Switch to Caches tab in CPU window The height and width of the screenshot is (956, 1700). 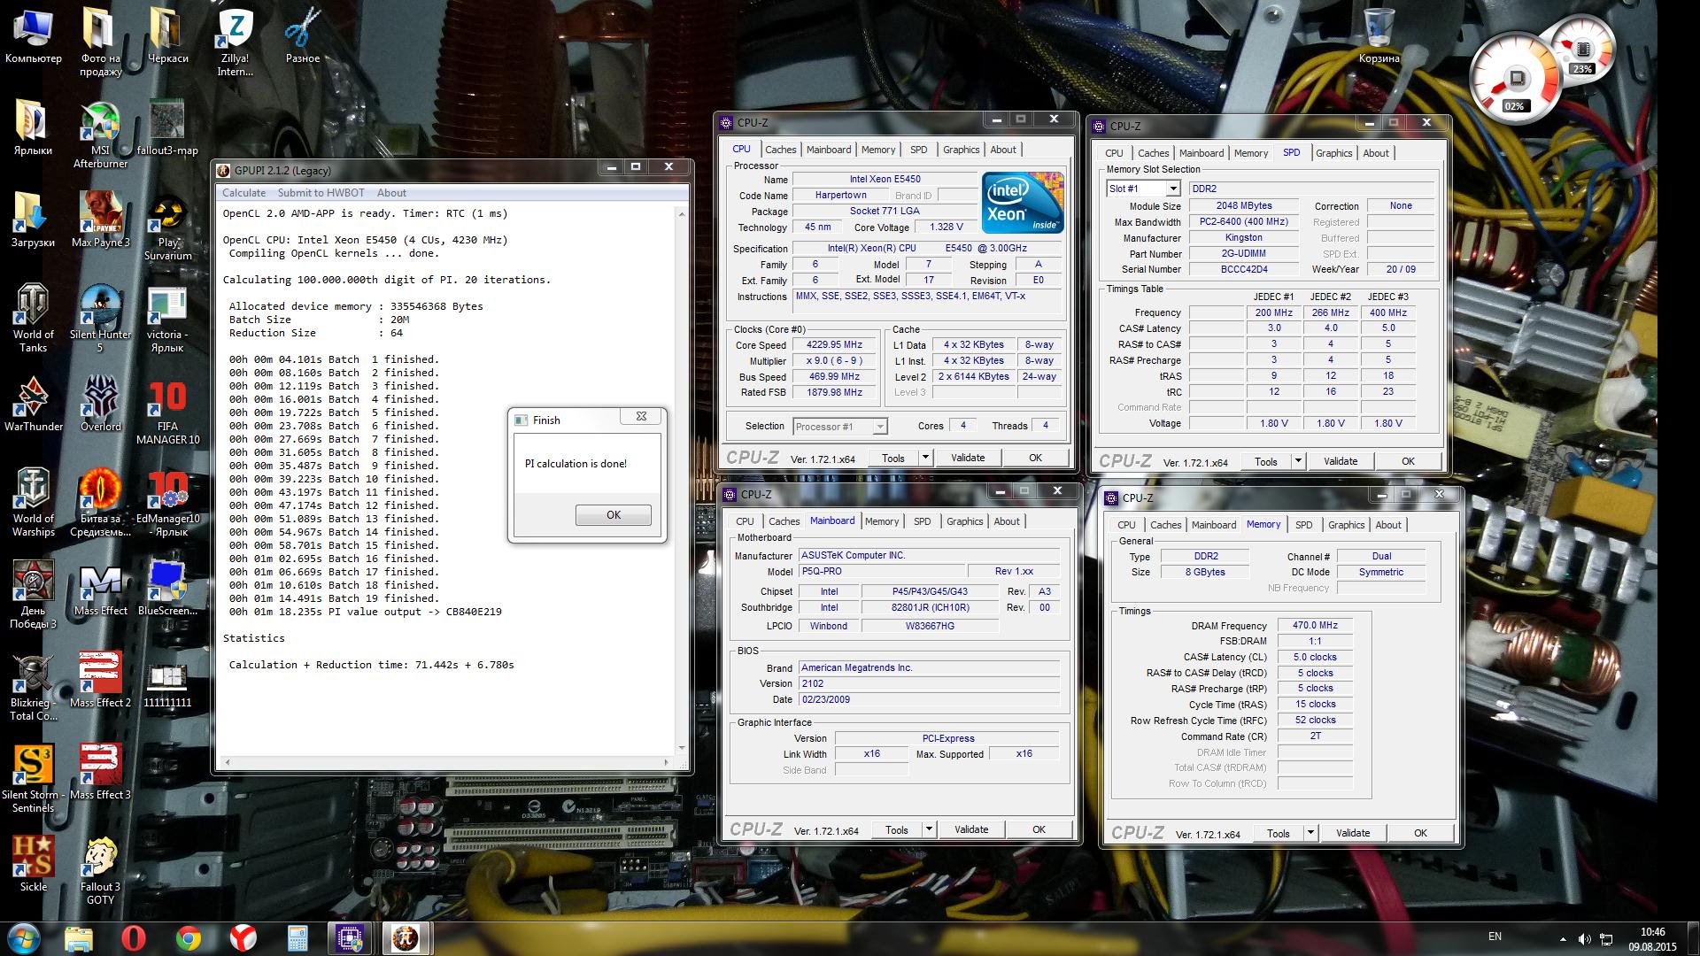click(x=780, y=150)
